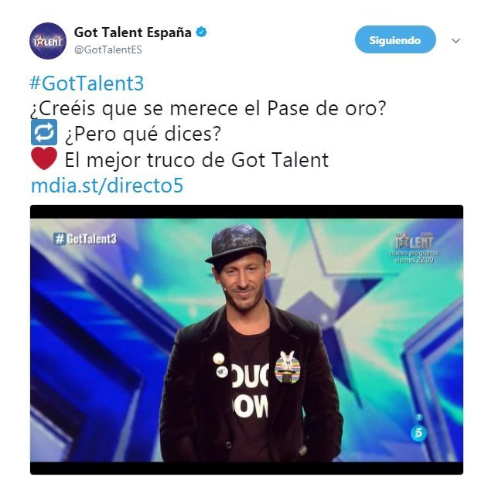Image resolution: width=488 pixels, height=477 pixels.
Task: Toggle the Siguiendo follow button
Action: pos(395,40)
